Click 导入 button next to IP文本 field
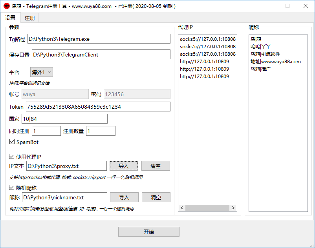The image size is (315, 248). (124, 166)
